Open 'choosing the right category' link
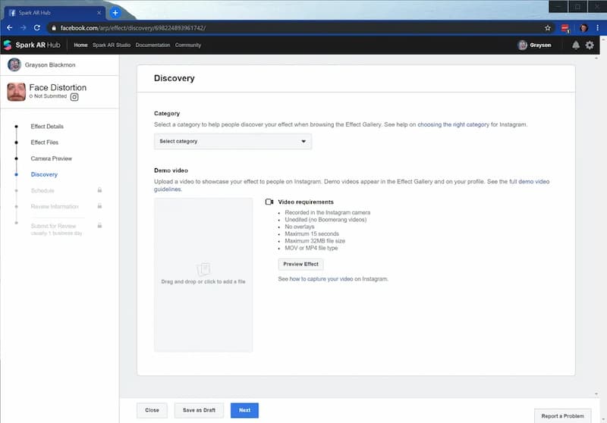Screen dimensions: 607x423 [x=453, y=124]
